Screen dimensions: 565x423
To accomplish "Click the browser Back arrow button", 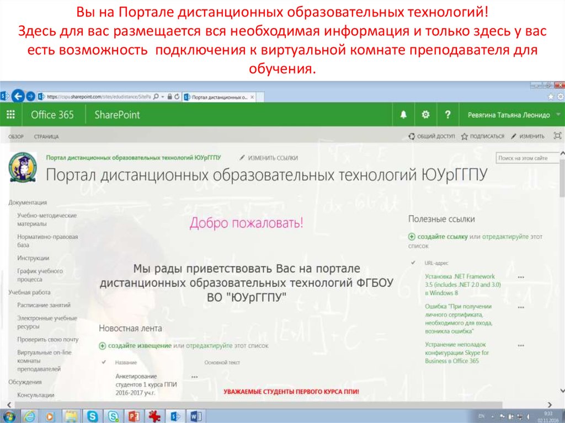I will (18, 96).
